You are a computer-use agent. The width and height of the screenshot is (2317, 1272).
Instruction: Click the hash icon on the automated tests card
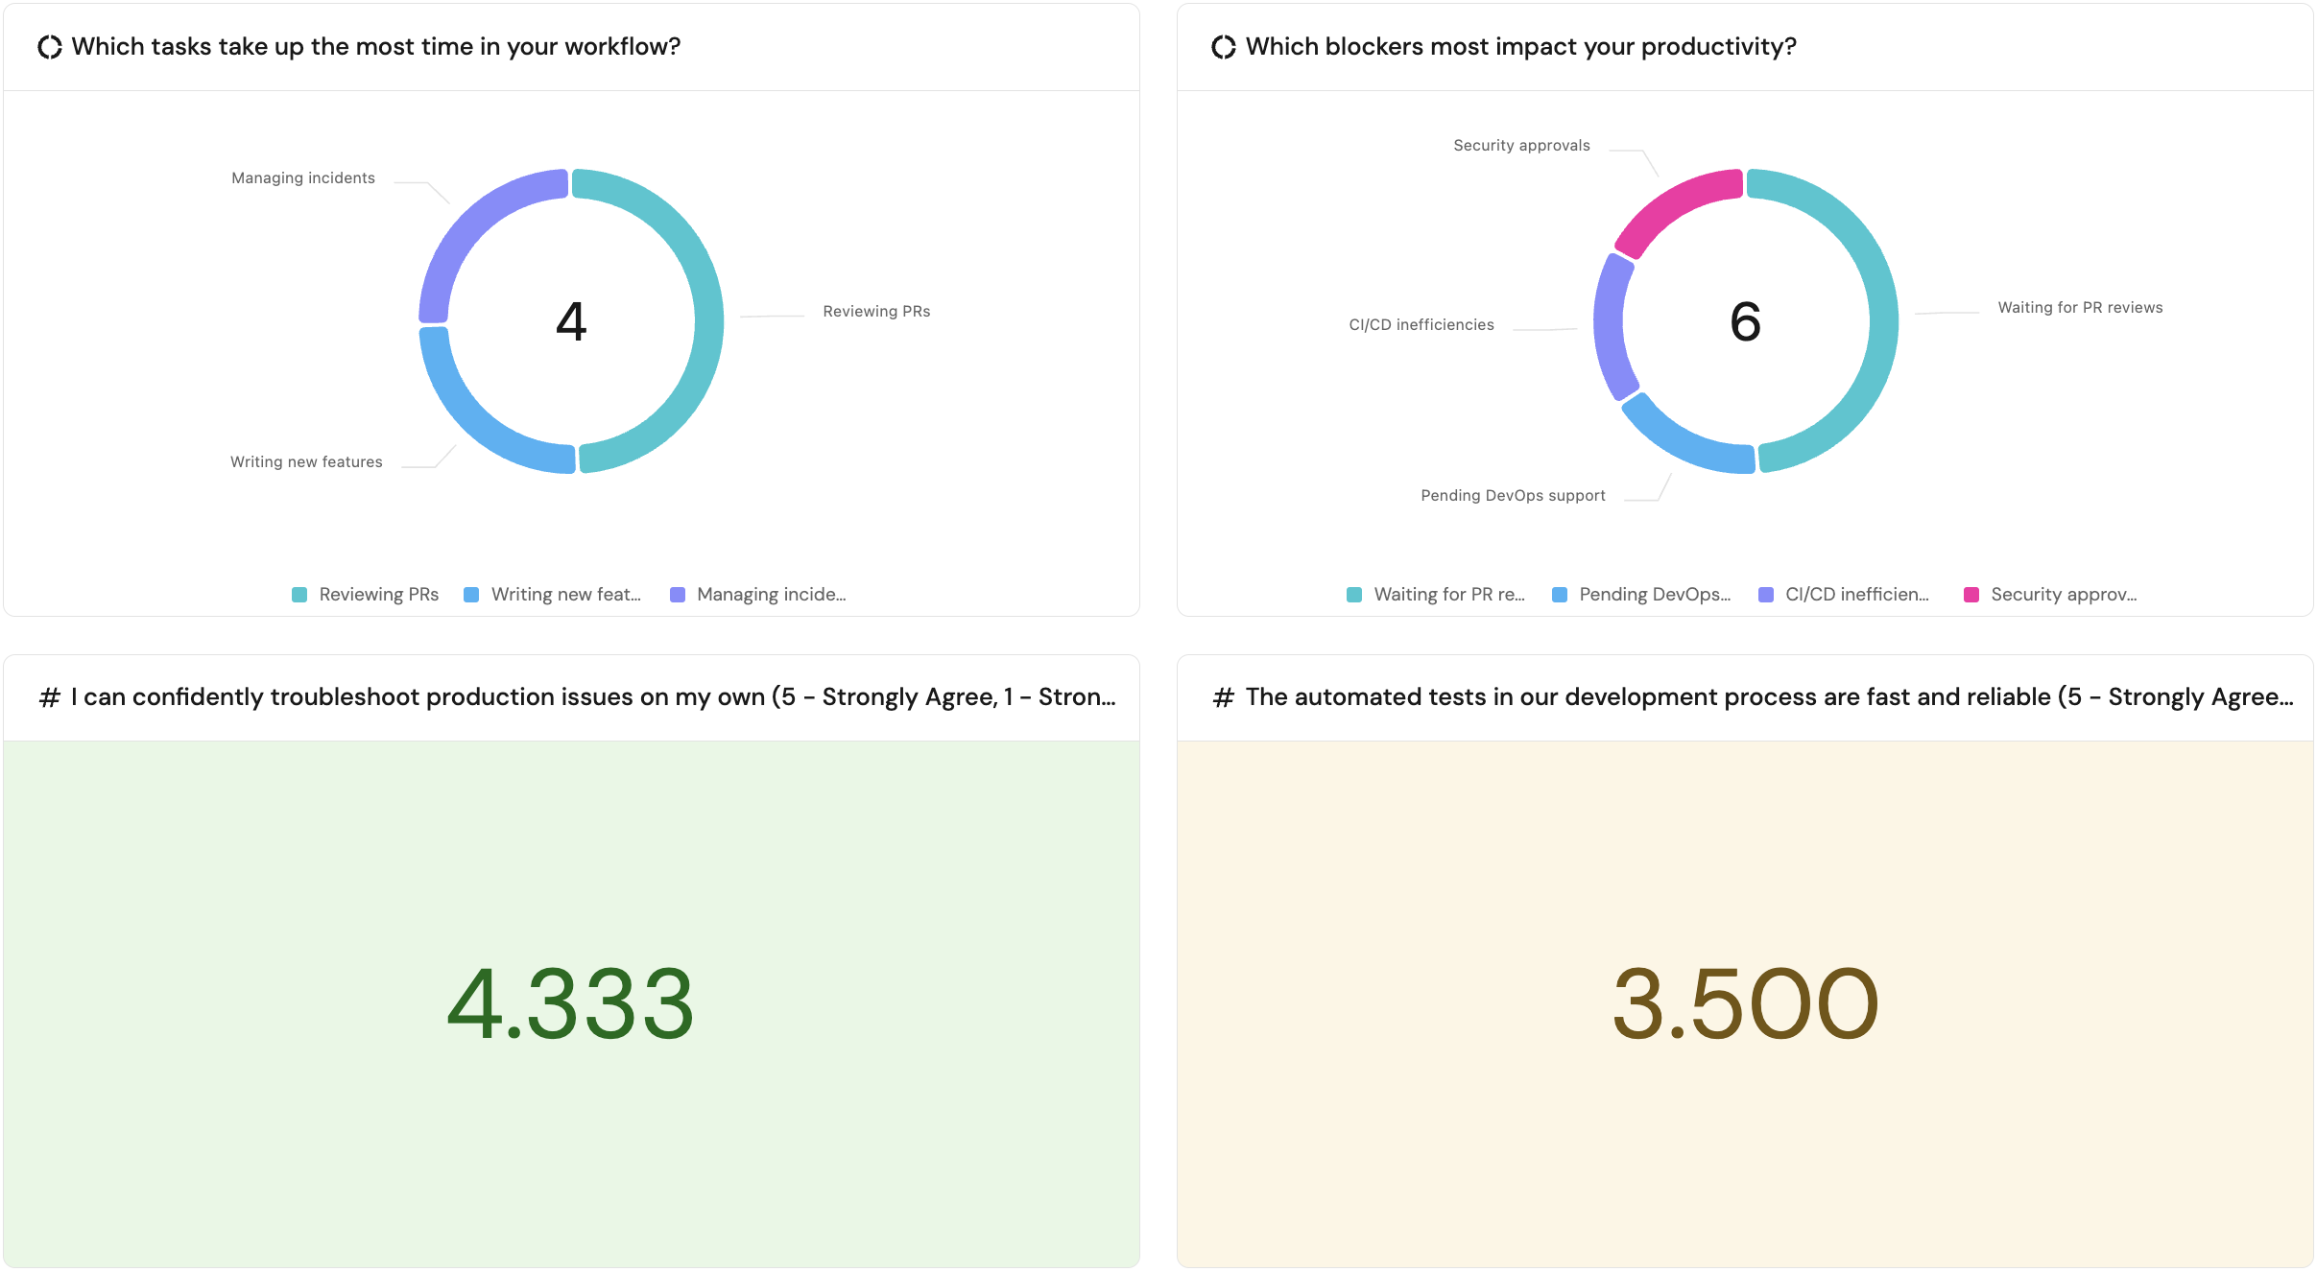(1224, 697)
